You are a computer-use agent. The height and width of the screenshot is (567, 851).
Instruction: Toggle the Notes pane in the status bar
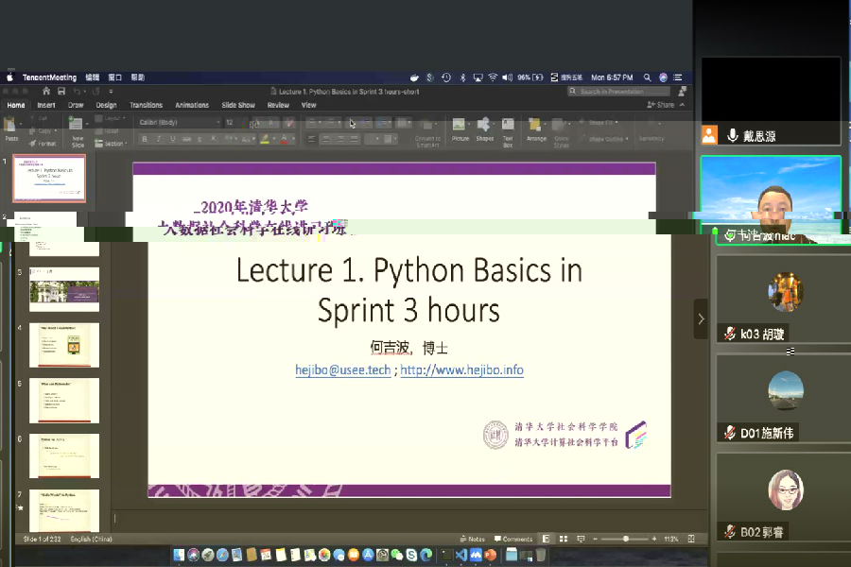click(472, 539)
